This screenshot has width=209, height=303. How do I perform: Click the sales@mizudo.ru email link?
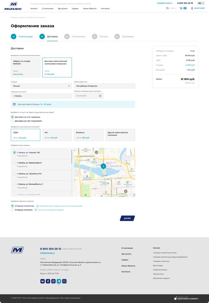point(165,3)
